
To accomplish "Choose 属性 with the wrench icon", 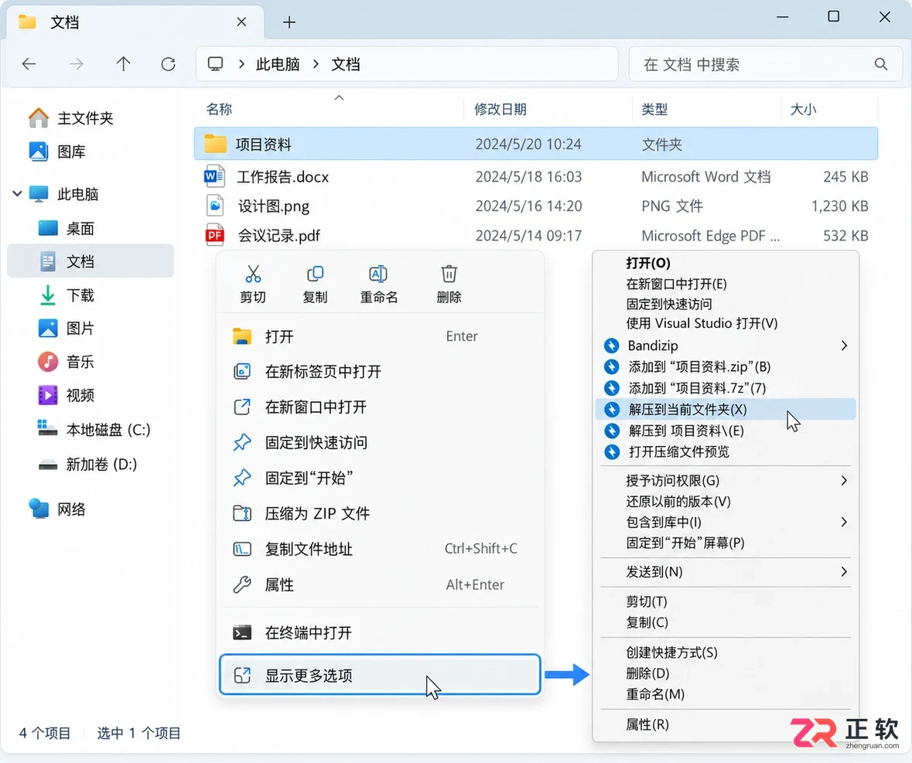I will click(380, 584).
